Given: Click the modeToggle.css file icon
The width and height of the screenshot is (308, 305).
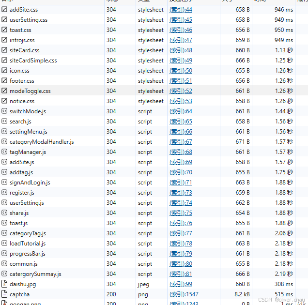Looking at the screenshot, I should tap(4, 91).
